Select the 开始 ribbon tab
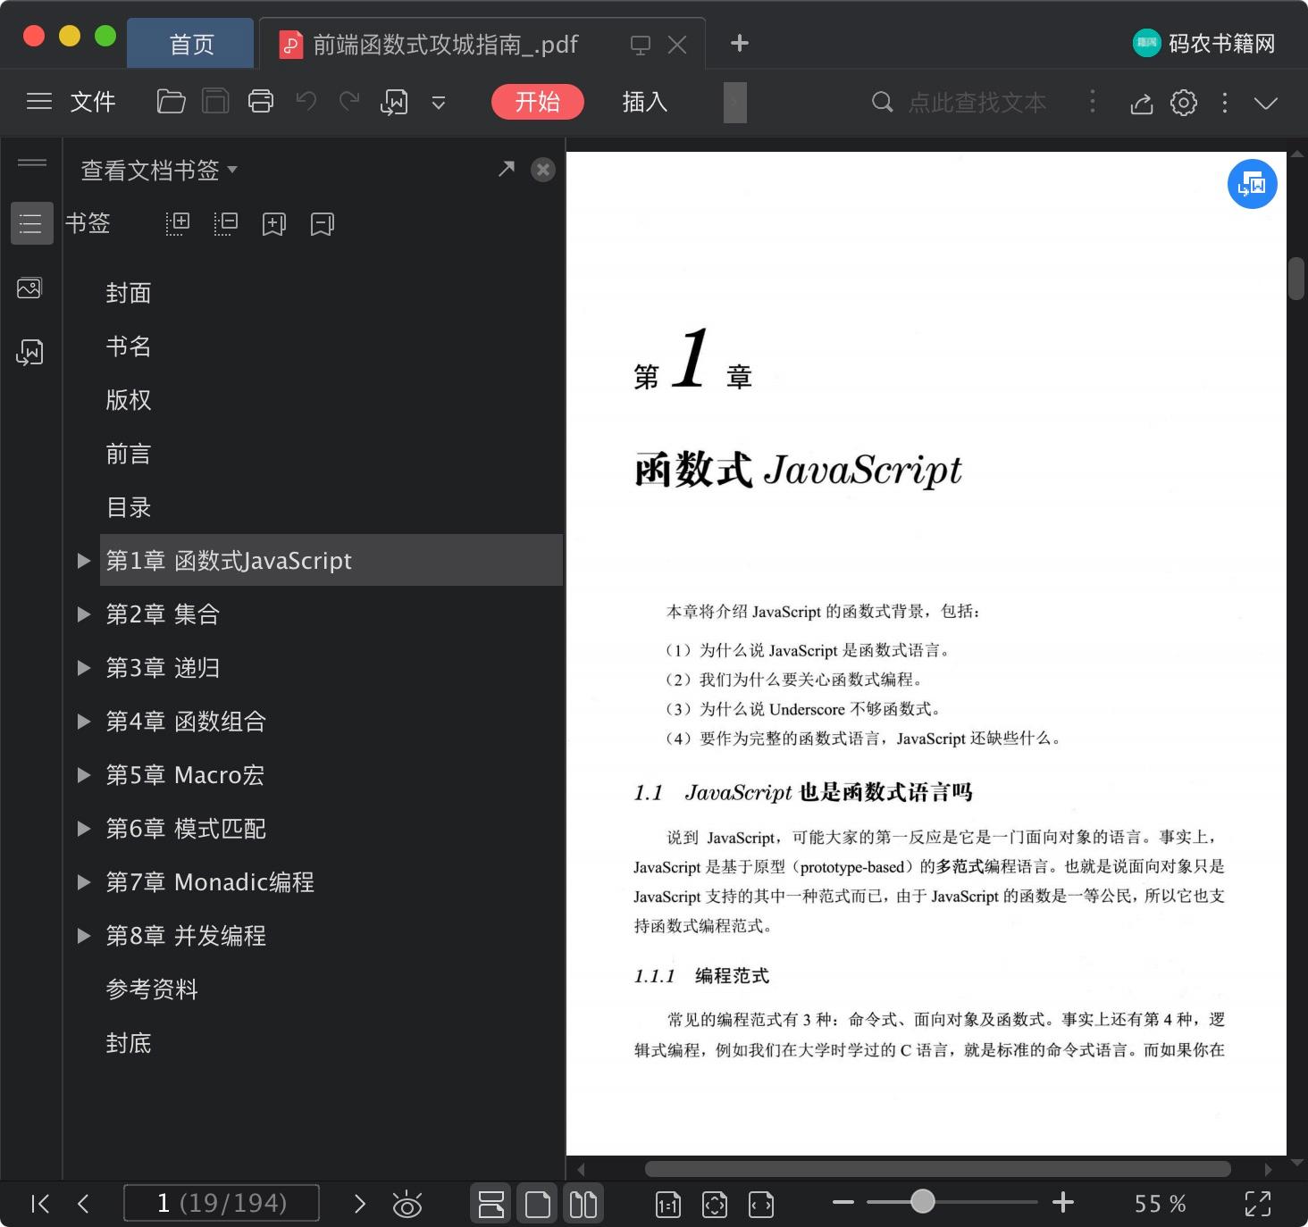 [x=537, y=102]
